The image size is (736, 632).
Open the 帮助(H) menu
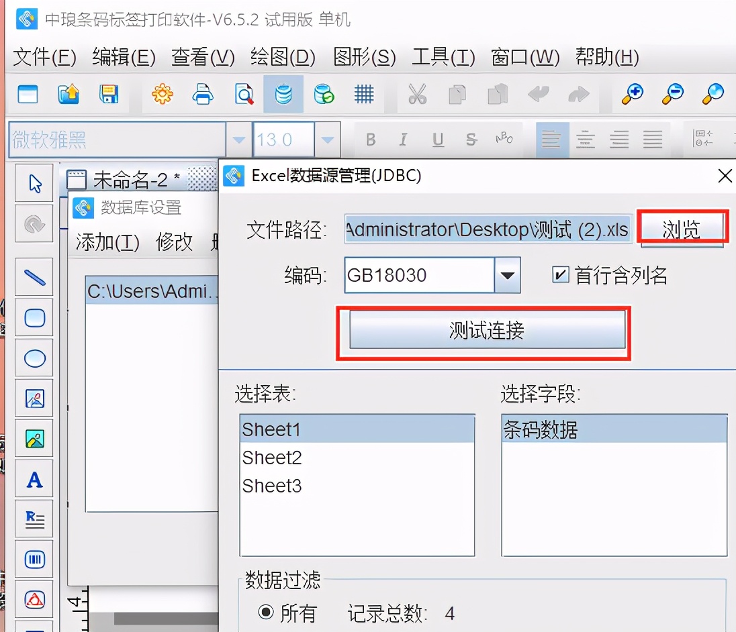607,57
